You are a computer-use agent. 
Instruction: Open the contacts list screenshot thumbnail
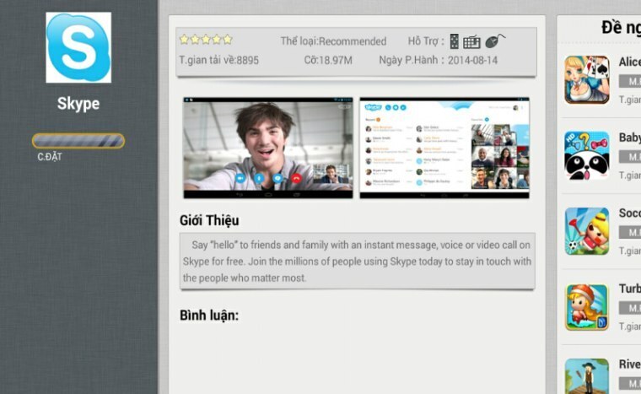(x=444, y=148)
